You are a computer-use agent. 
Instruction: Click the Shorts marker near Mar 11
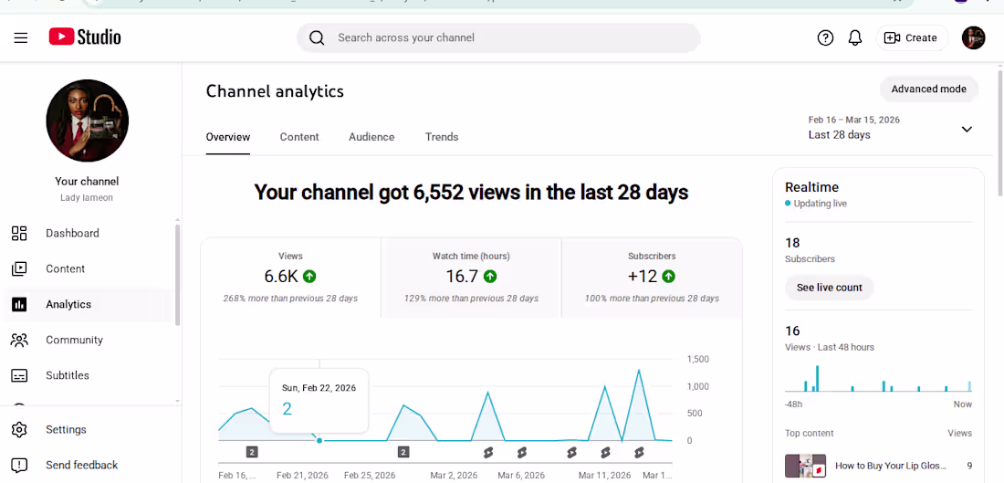(605, 452)
